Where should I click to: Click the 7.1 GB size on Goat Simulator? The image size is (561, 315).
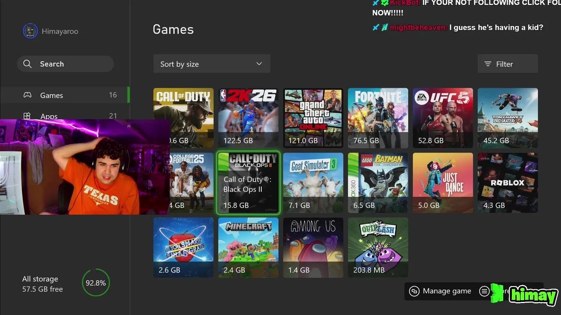click(299, 205)
